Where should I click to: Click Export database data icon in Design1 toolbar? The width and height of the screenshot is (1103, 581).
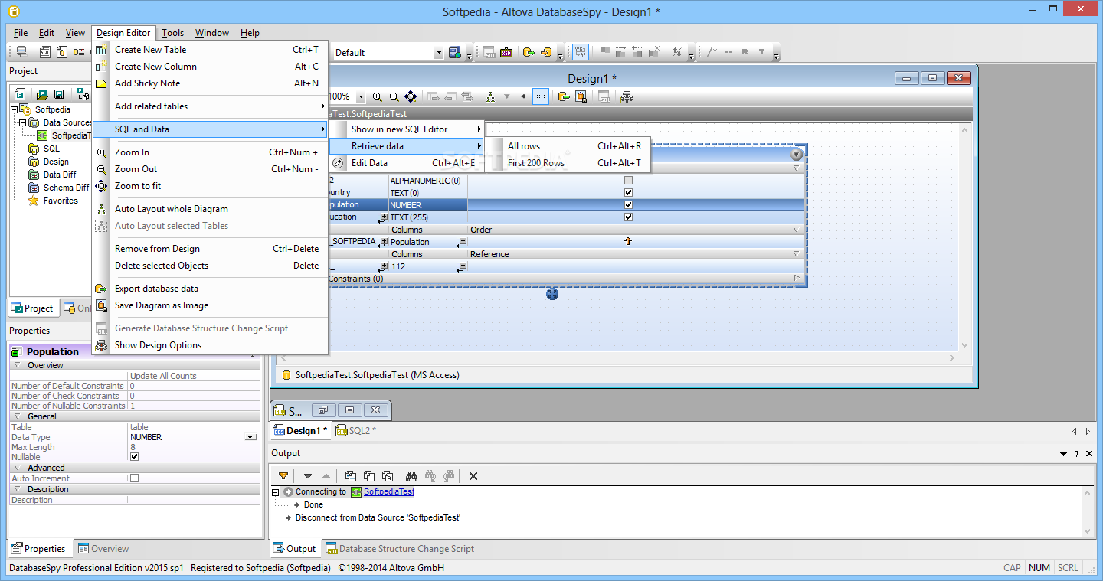point(564,96)
